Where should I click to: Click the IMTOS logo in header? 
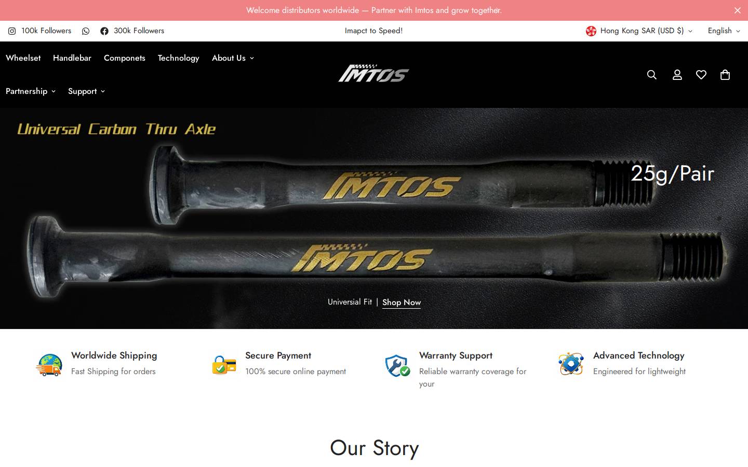(x=374, y=74)
